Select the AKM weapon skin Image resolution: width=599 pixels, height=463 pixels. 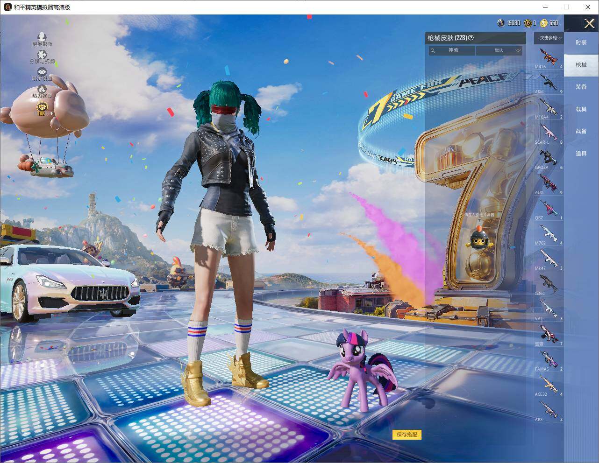(549, 83)
